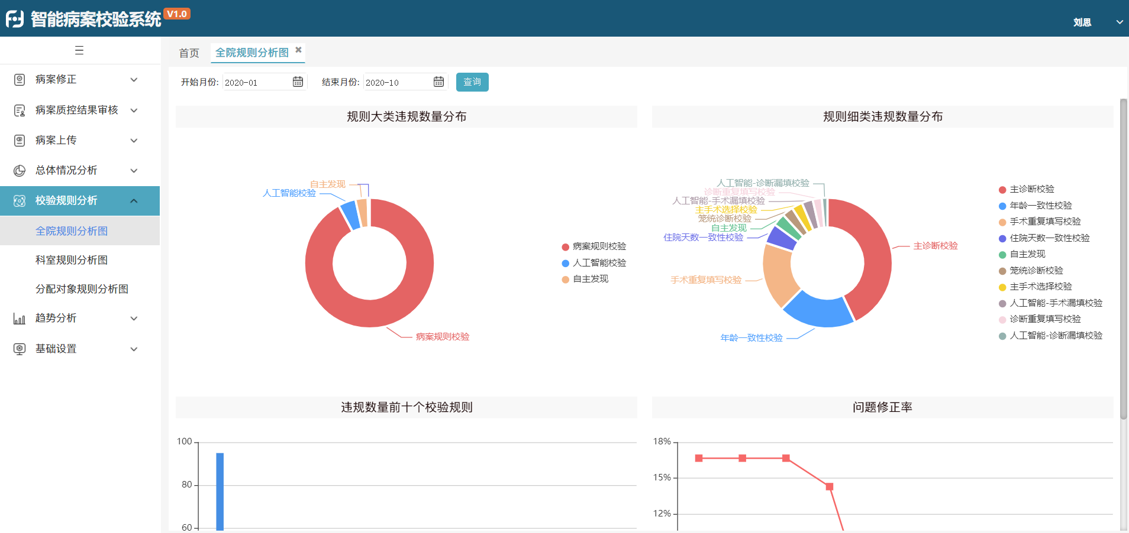
Task: Click tallest blue bar in top-ten chart
Action: tap(220, 492)
